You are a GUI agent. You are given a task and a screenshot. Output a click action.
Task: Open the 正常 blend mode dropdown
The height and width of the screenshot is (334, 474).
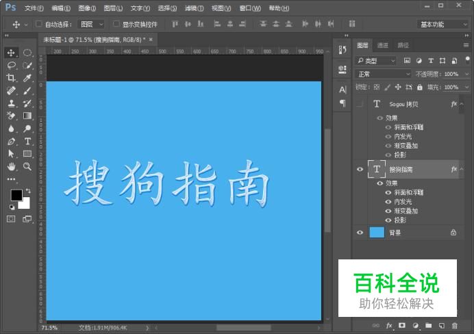(x=383, y=74)
